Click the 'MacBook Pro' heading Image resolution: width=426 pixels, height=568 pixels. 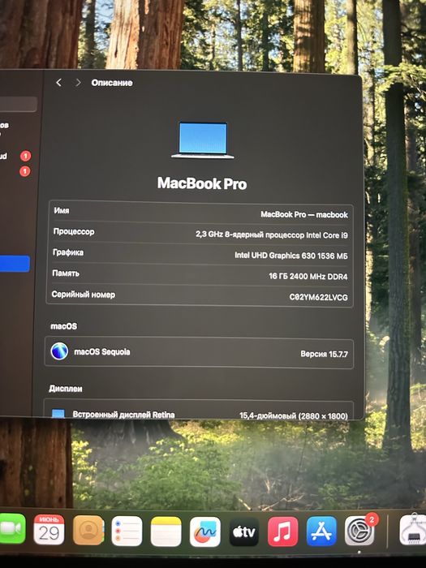(202, 183)
